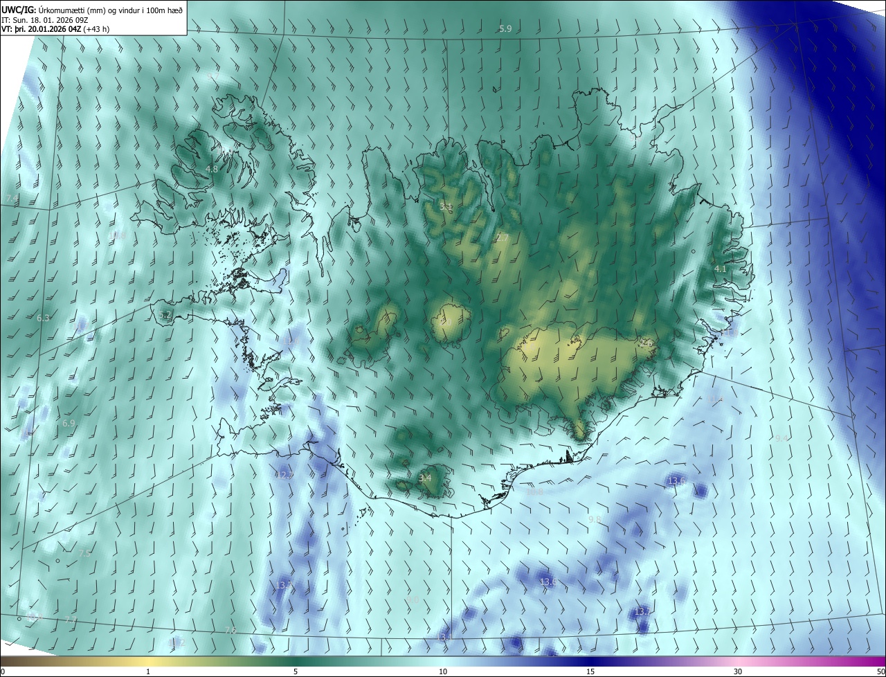The image size is (886, 677).
Task: Click the 5 tick on the color scale
Action: click(x=296, y=671)
